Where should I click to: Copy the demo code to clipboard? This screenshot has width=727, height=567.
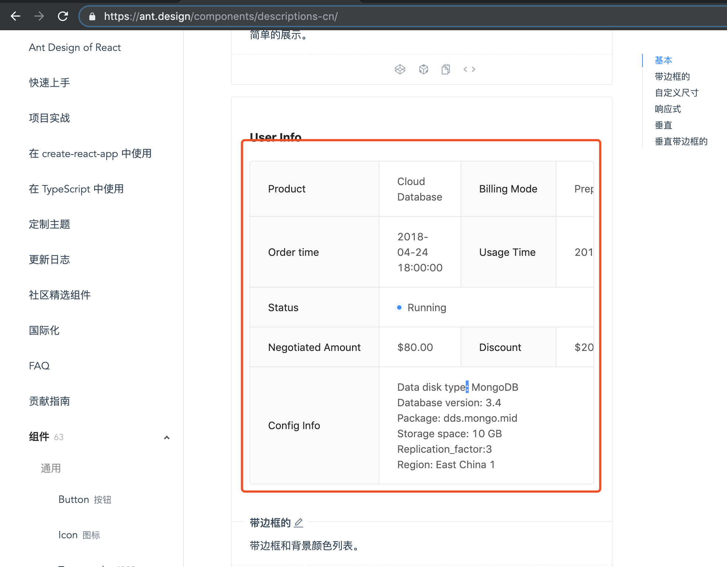coord(445,69)
